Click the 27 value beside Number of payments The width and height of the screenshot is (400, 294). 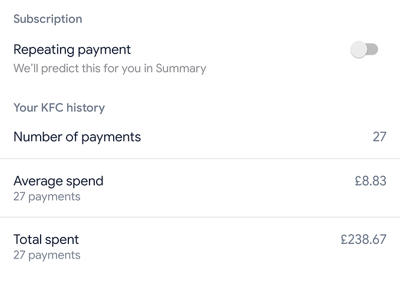(379, 137)
